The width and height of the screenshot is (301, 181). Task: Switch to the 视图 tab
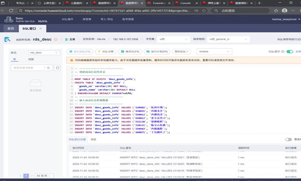pos(31,59)
